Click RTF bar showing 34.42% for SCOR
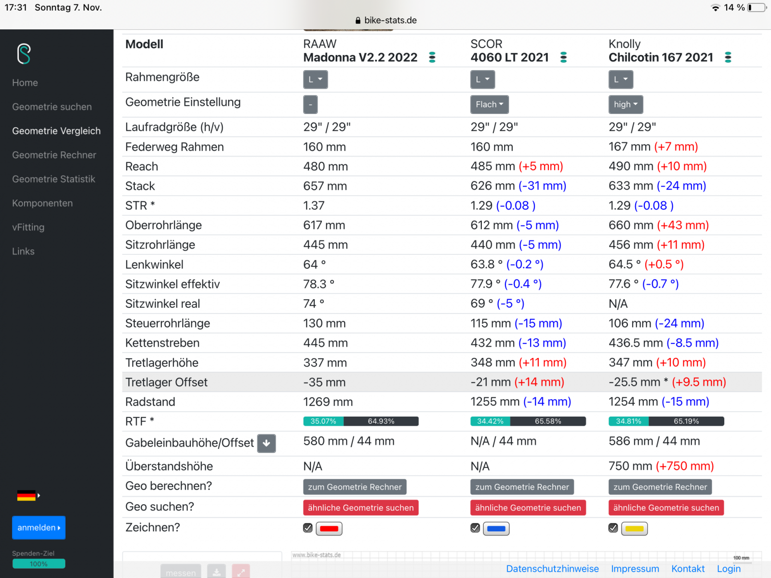Screen dimensions: 771x578 tap(528, 421)
